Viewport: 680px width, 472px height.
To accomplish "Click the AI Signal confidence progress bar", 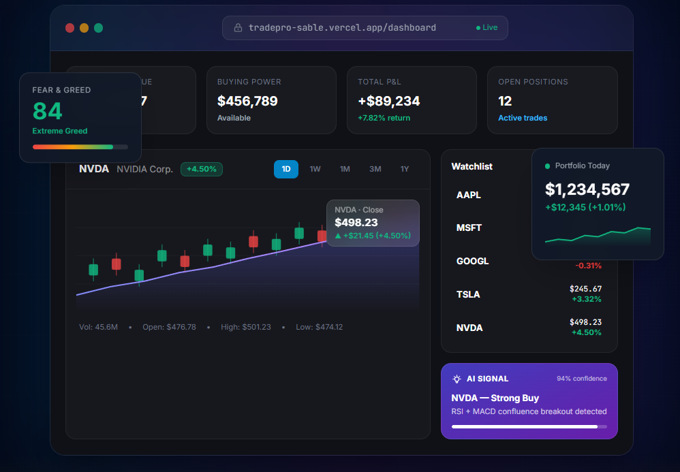I will [x=529, y=426].
